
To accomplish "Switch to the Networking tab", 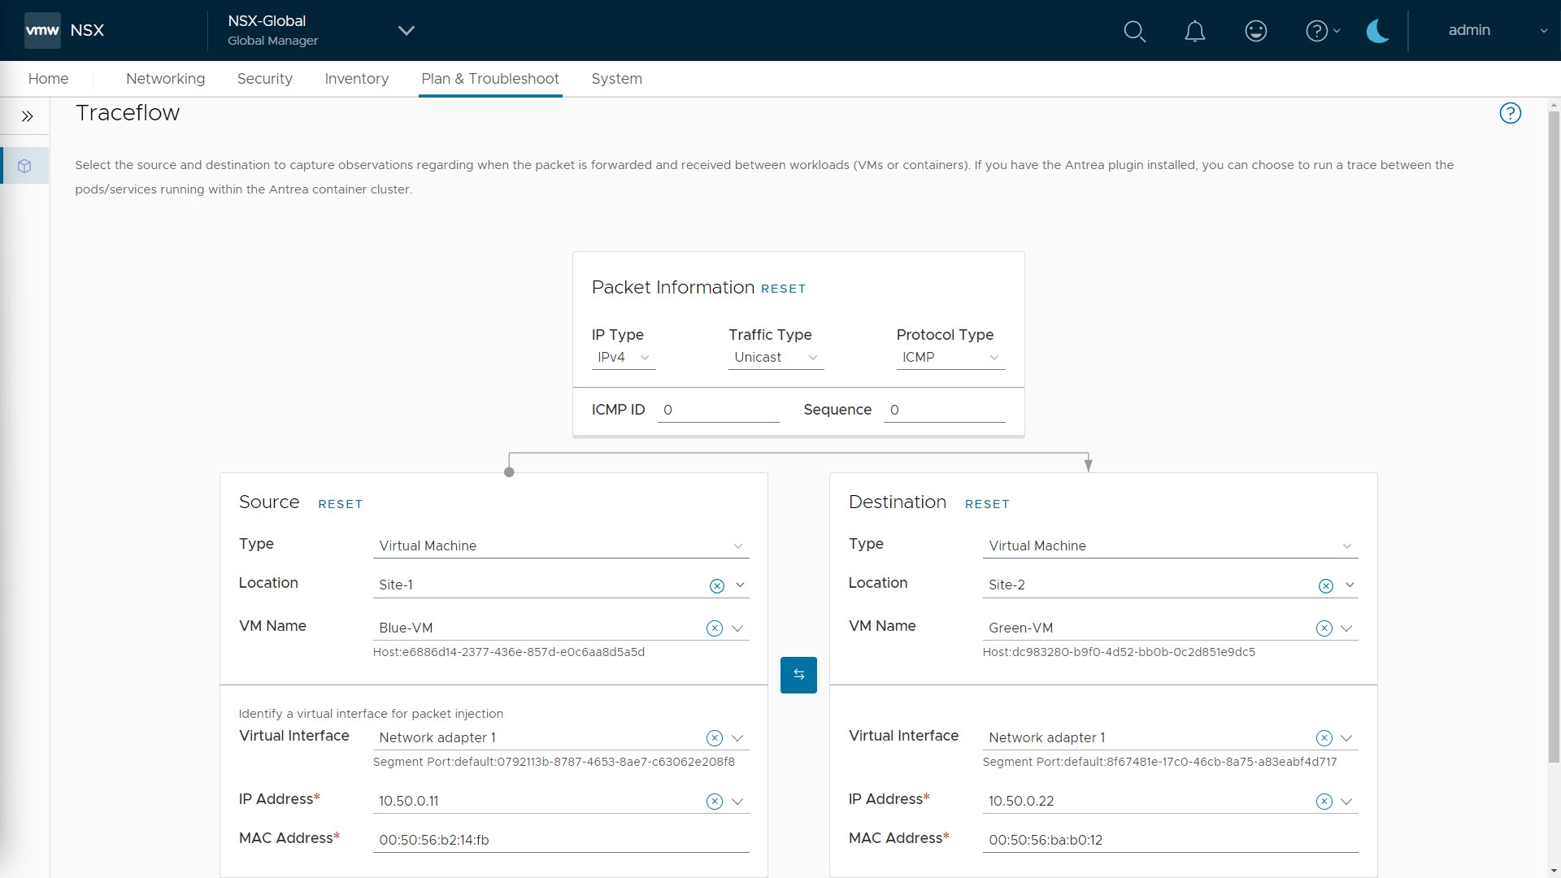I will click(165, 79).
